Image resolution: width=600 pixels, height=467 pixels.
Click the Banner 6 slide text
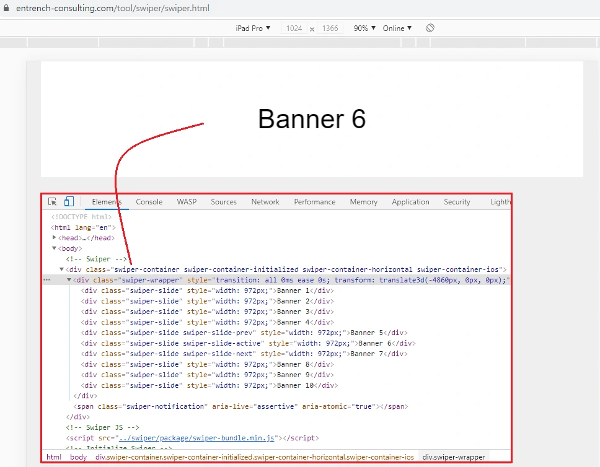click(312, 119)
